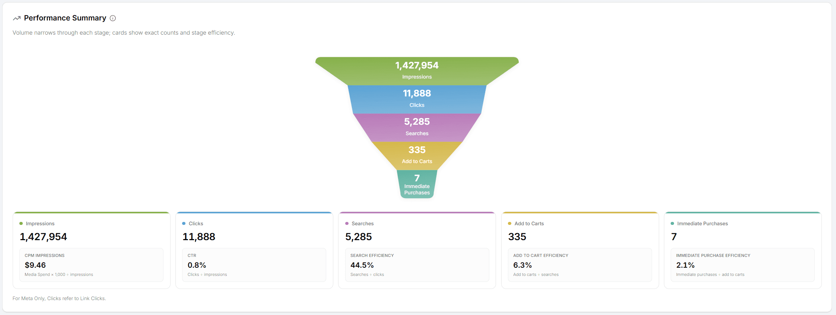
Task: Click the trending arrow icon beside the title
Action: coord(17,18)
